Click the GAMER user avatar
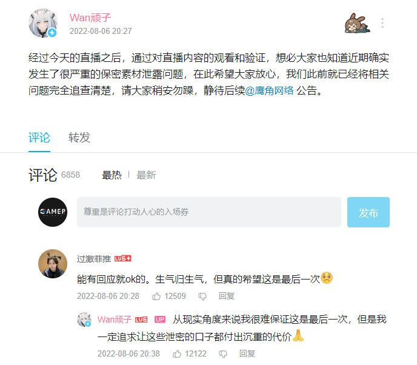The width and height of the screenshot is (417, 365). [53, 212]
